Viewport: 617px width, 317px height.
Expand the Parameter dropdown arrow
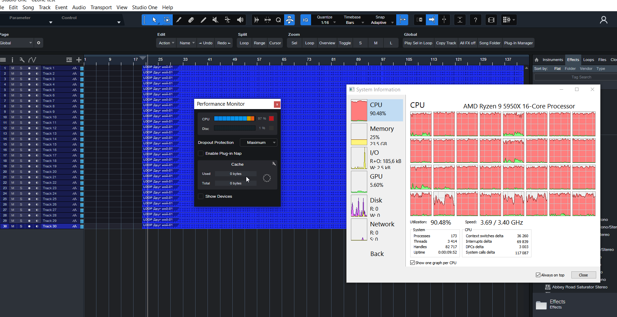point(51,22)
